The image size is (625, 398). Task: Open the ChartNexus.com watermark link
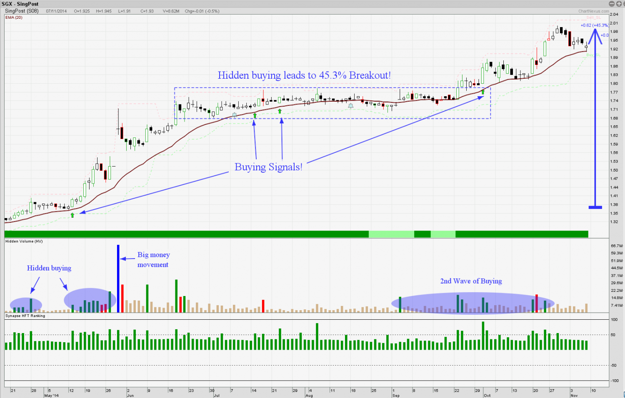click(x=593, y=11)
